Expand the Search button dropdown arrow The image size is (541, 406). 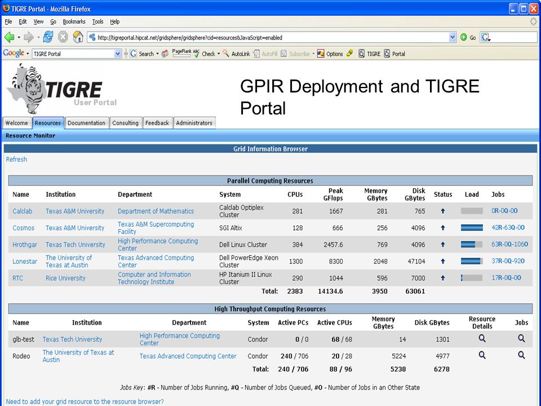tap(157, 54)
